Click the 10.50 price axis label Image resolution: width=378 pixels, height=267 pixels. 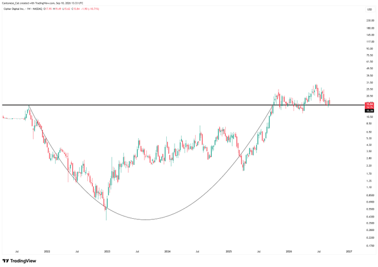tap(370, 117)
